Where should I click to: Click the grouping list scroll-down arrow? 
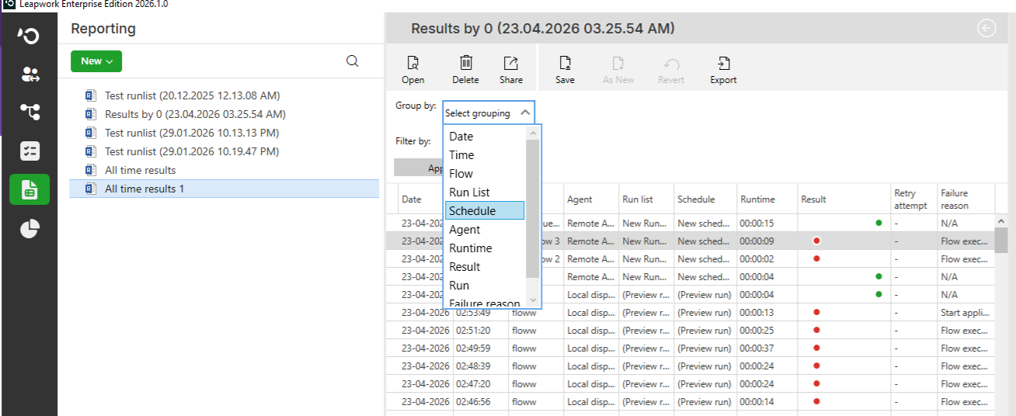533,300
